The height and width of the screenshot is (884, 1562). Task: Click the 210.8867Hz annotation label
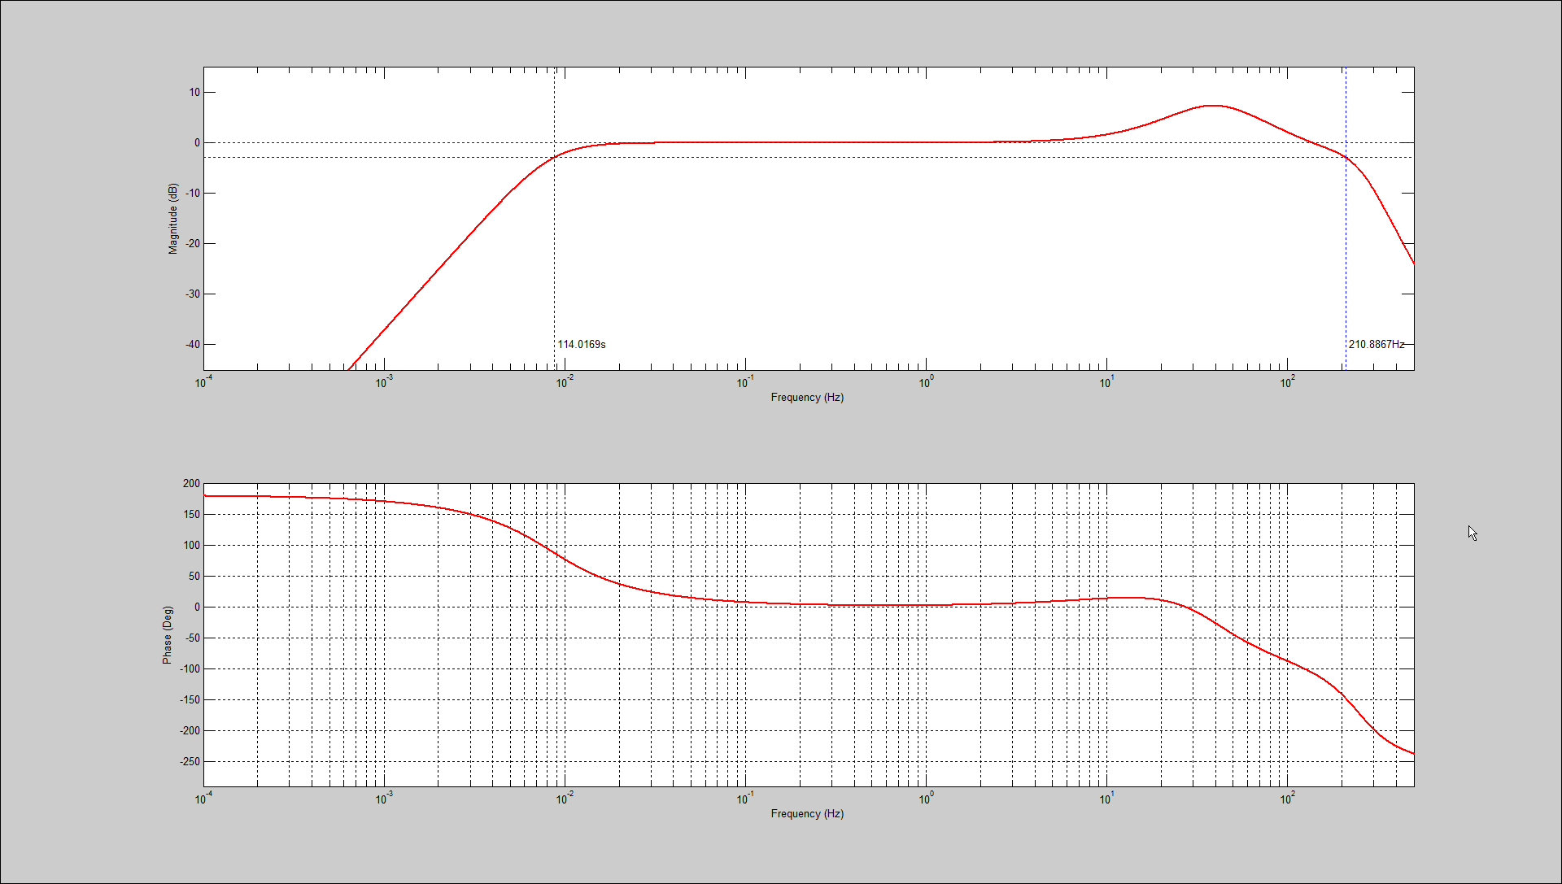tap(1377, 344)
